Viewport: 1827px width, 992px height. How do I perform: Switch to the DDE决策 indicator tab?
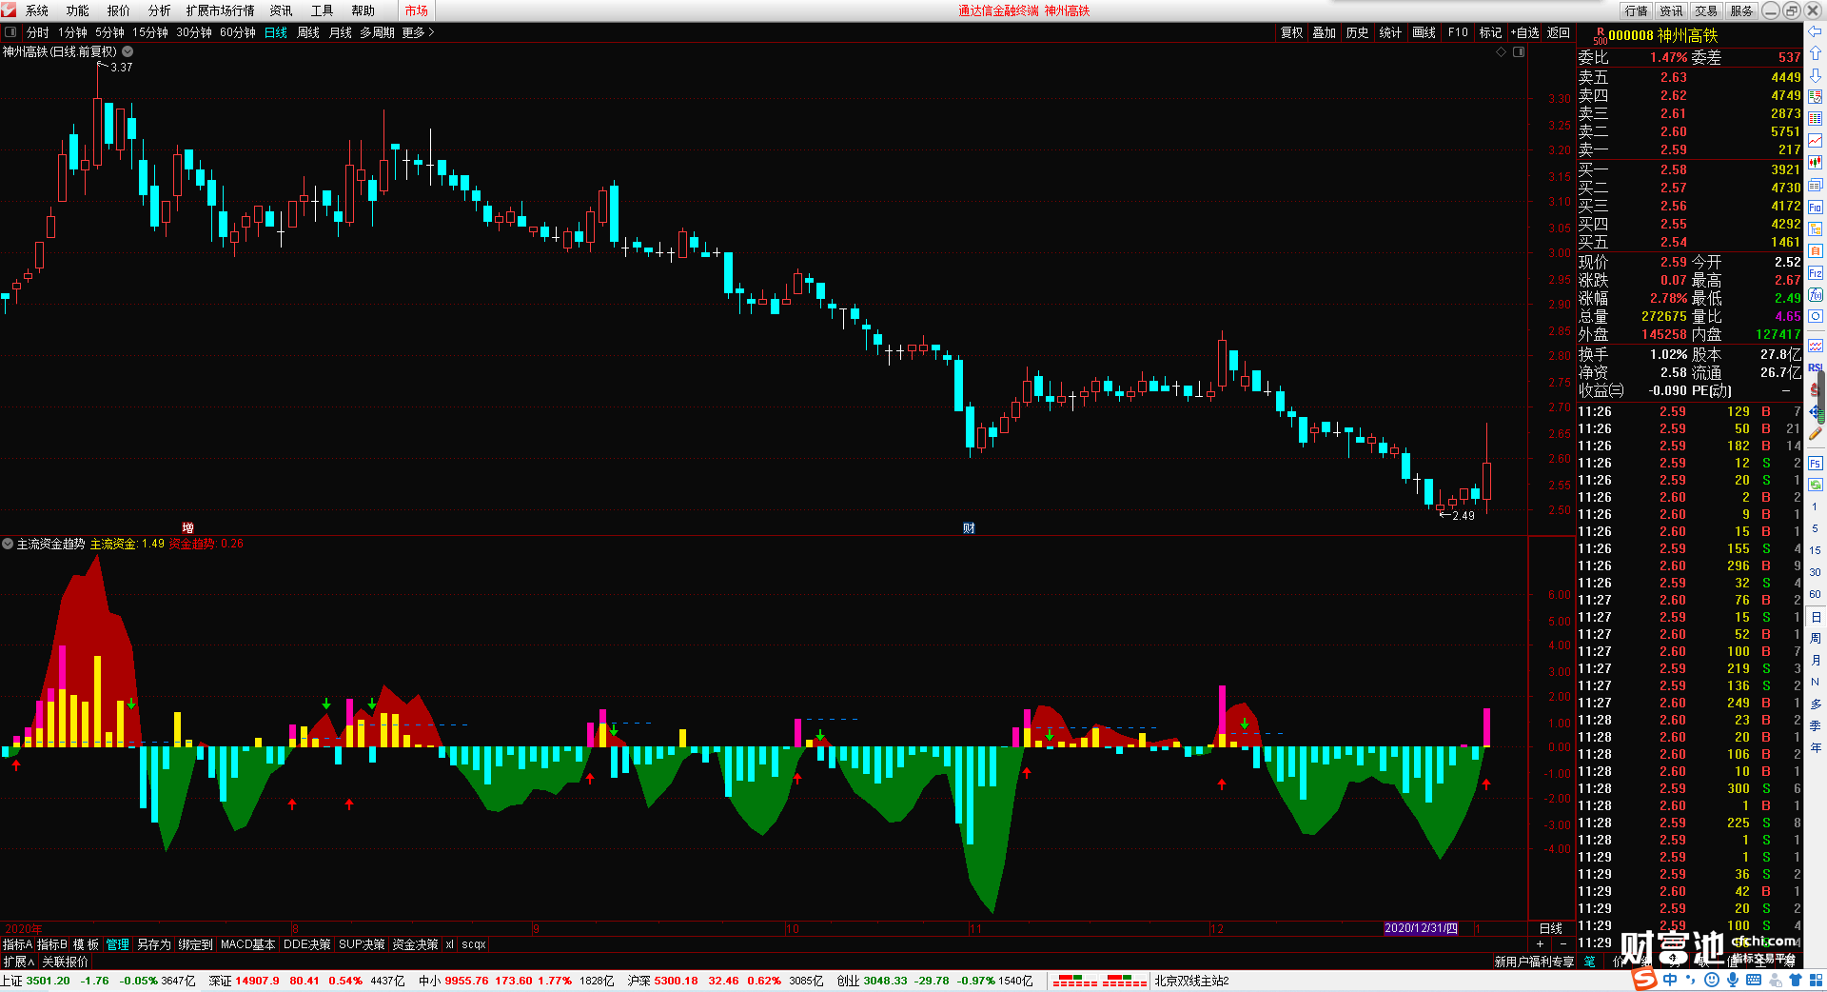(307, 944)
